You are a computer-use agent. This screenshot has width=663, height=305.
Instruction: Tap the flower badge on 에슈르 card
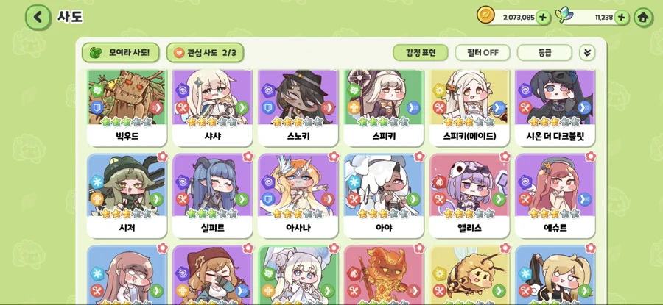tap(591, 157)
